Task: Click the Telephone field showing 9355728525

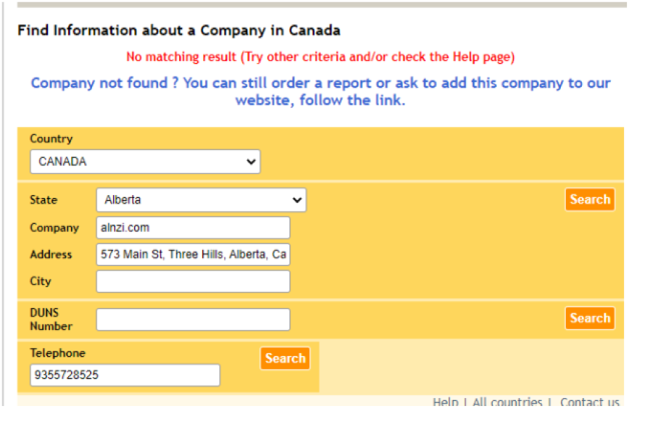Action: pyautogui.click(x=125, y=376)
